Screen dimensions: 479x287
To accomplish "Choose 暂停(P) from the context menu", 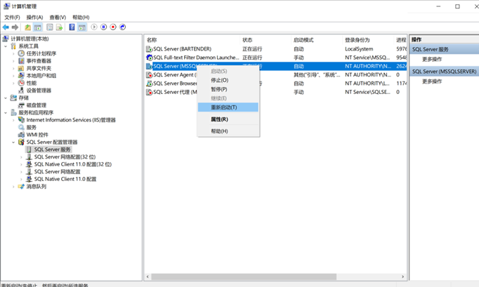I will pos(228,89).
